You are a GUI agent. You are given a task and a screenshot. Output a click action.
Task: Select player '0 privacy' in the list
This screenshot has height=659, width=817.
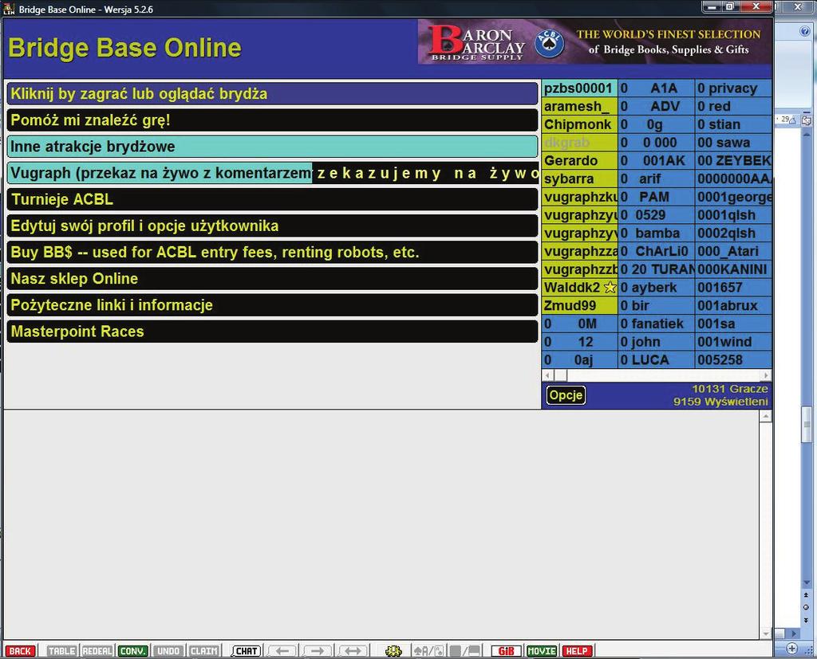734,88
